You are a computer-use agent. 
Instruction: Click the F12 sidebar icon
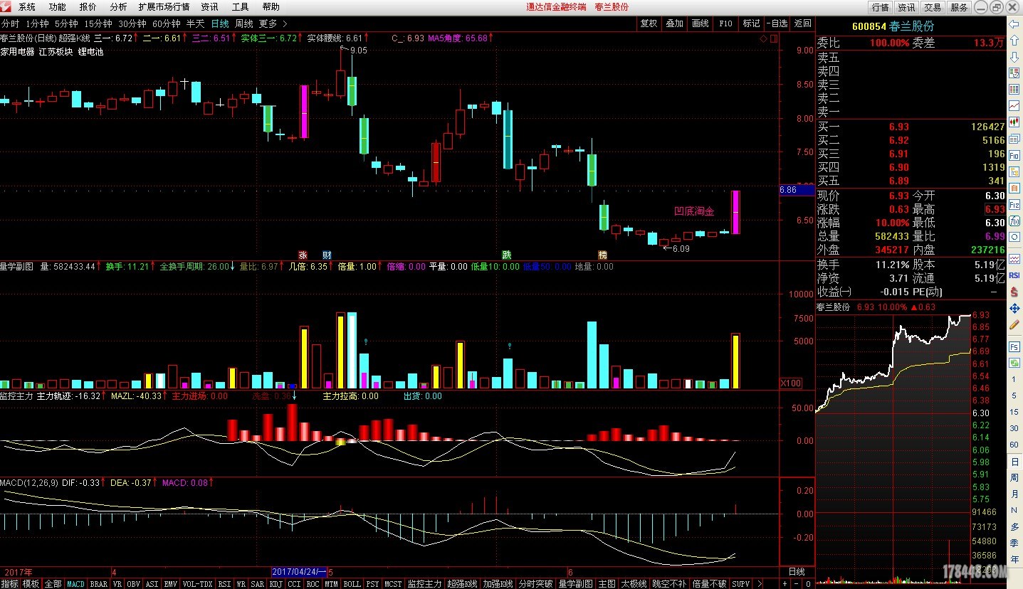(1014, 205)
